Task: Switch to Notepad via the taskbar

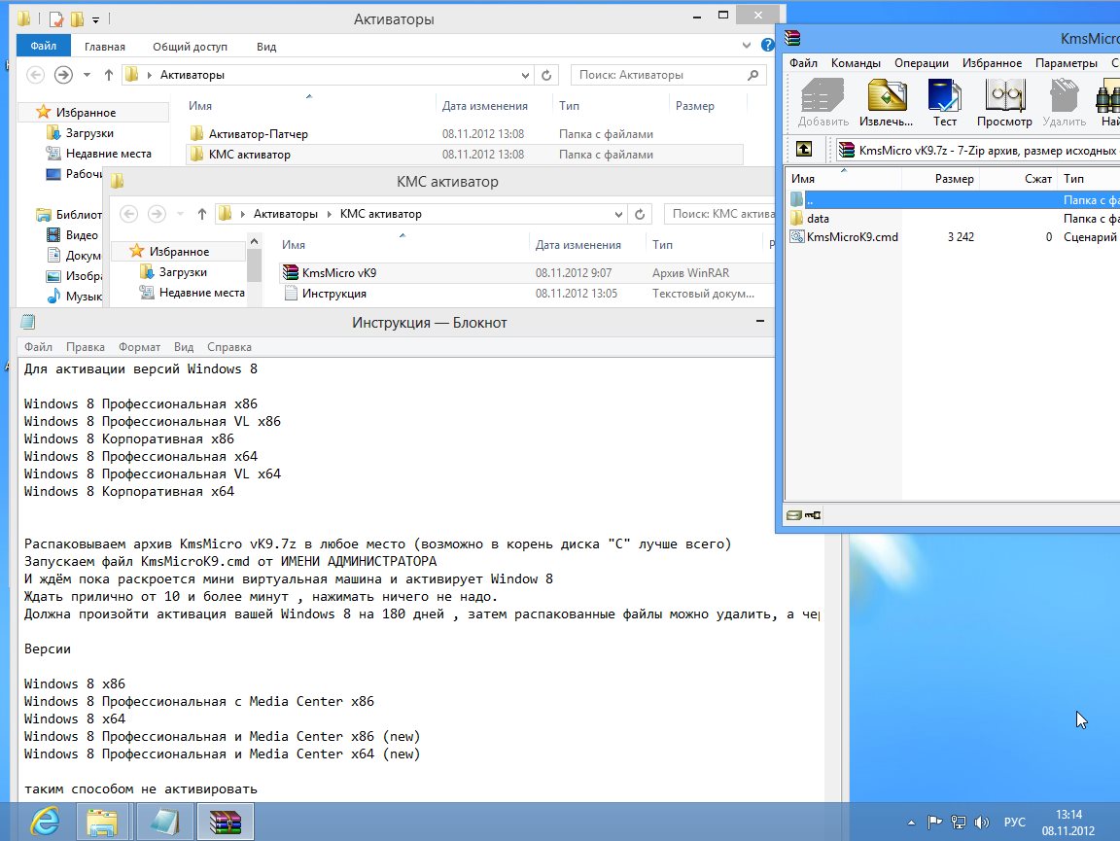Action: click(163, 822)
